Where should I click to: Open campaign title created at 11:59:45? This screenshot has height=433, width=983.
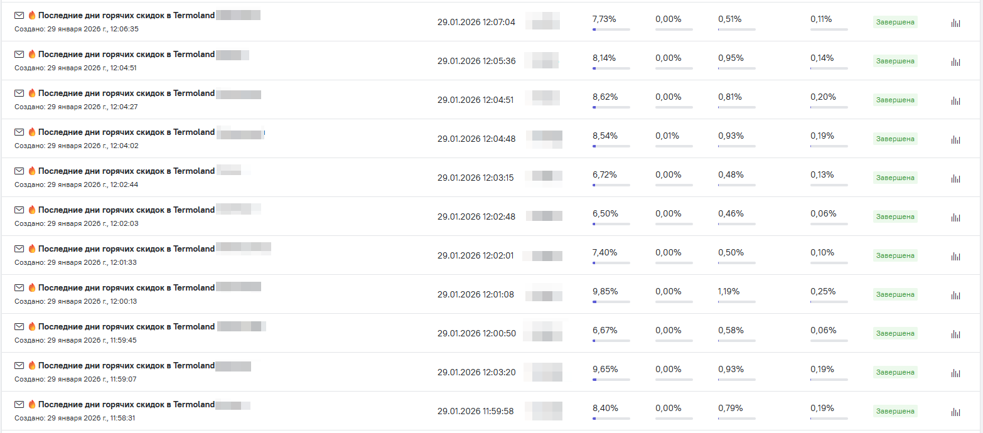(126, 327)
